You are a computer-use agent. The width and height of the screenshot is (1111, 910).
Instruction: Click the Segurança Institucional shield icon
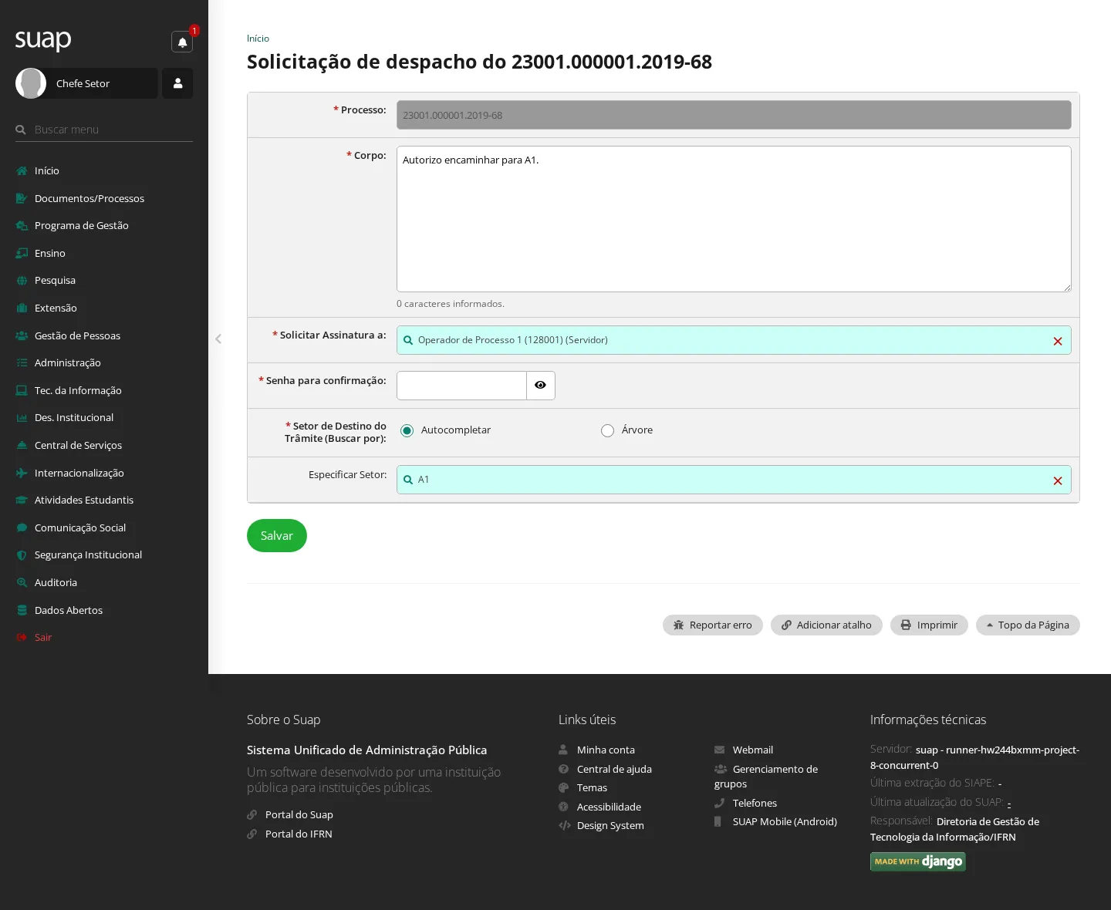click(x=22, y=555)
